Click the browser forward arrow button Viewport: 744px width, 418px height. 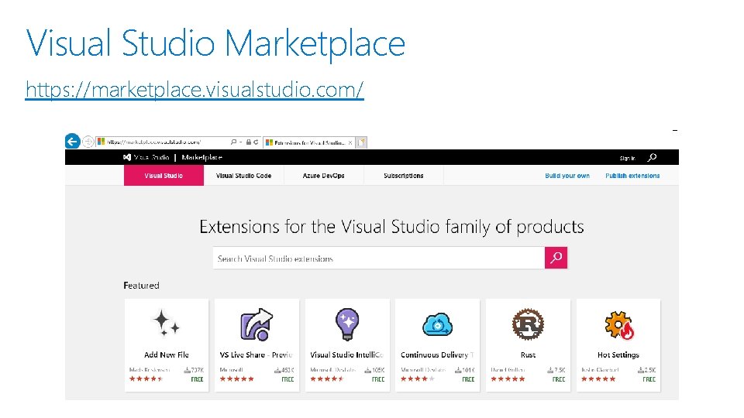88,142
